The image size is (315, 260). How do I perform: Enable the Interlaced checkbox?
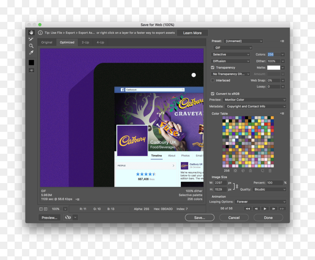pyautogui.click(x=212, y=81)
